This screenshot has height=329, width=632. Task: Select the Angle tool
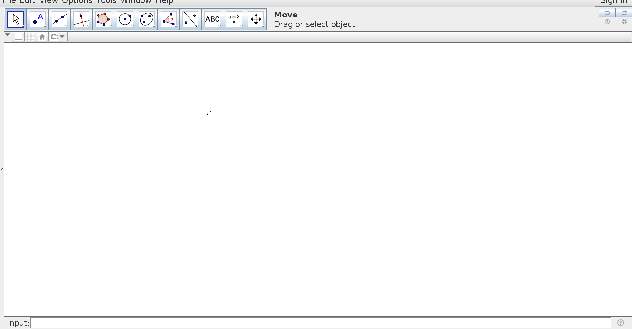coord(169,19)
